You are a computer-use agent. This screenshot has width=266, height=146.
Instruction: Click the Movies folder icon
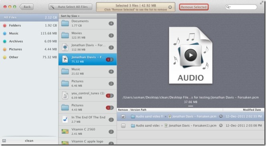[65, 35]
